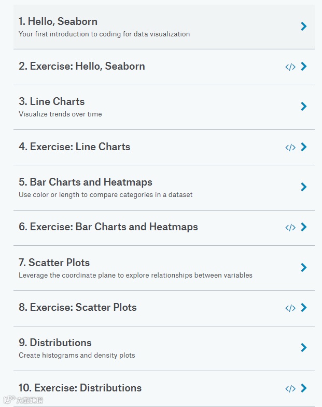Open '5. Bar Charts and Heatmaps' lesson
The height and width of the screenshot is (407, 322).
pyautogui.click(x=86, y=182)
